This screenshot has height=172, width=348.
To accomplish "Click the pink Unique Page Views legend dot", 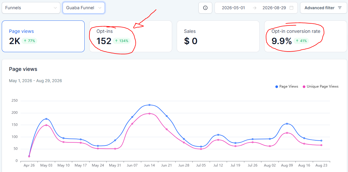I will point(304,86).
